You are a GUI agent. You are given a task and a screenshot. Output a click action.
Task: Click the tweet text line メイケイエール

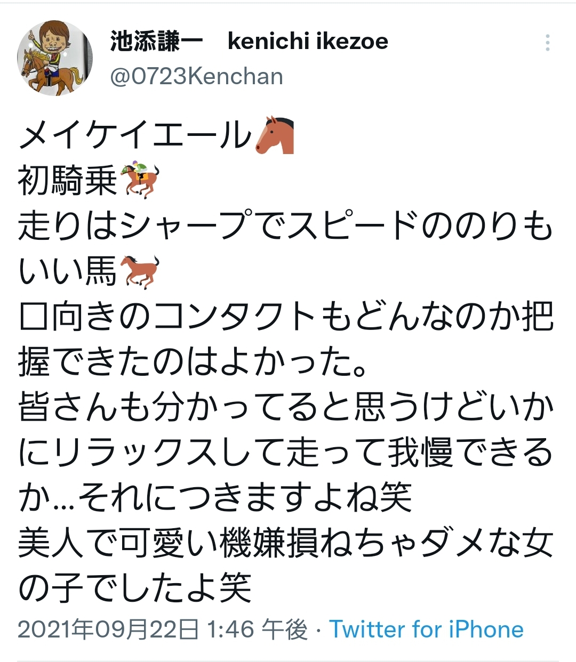135,135
